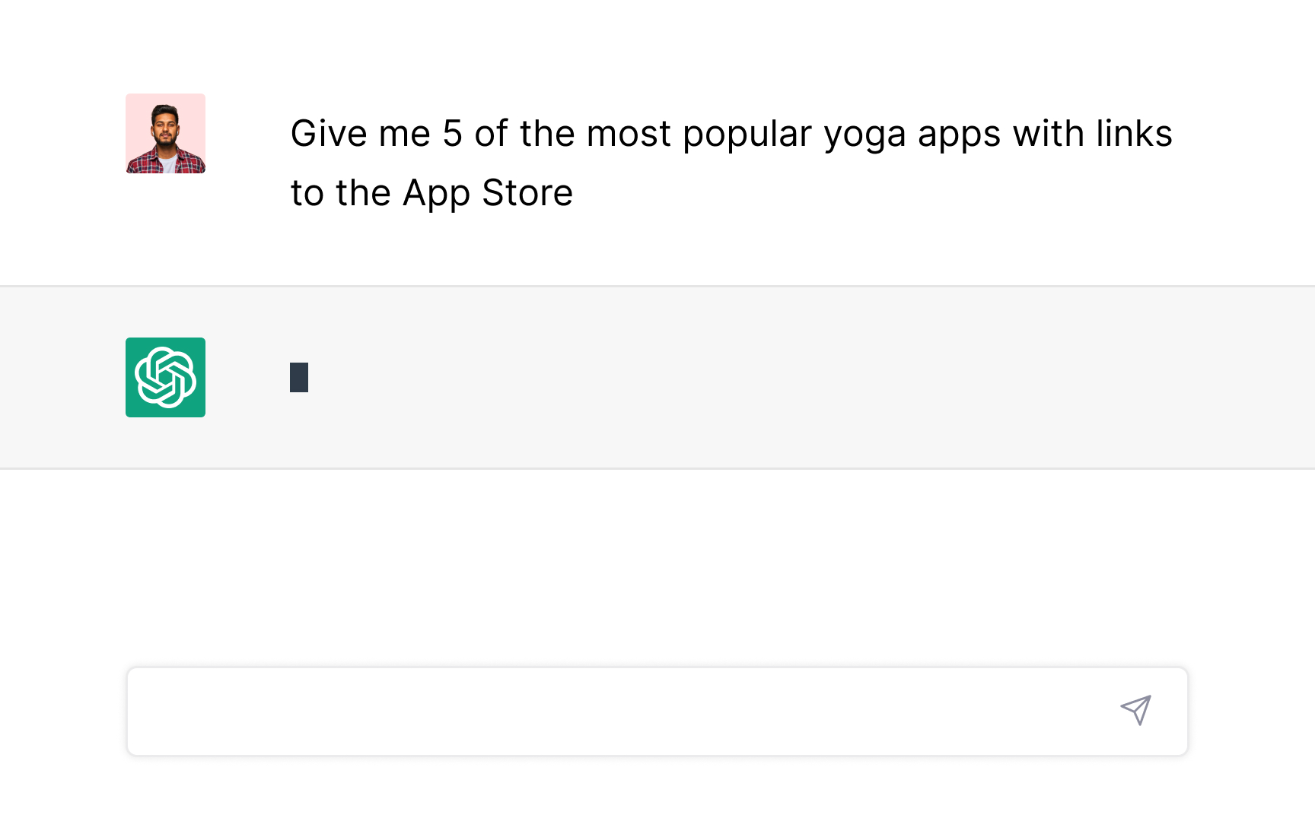Click the word "App" in the second line
The height and width of the screenshot is (821, 1315).
pyautogui.click(x=437, y=195)
